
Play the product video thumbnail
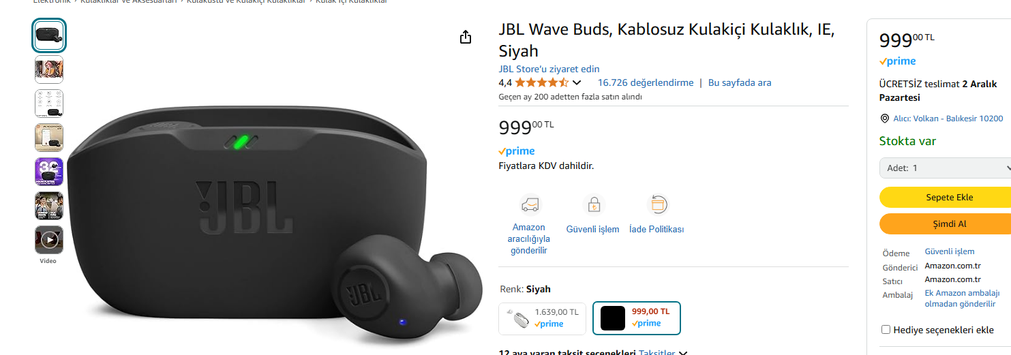49,240
